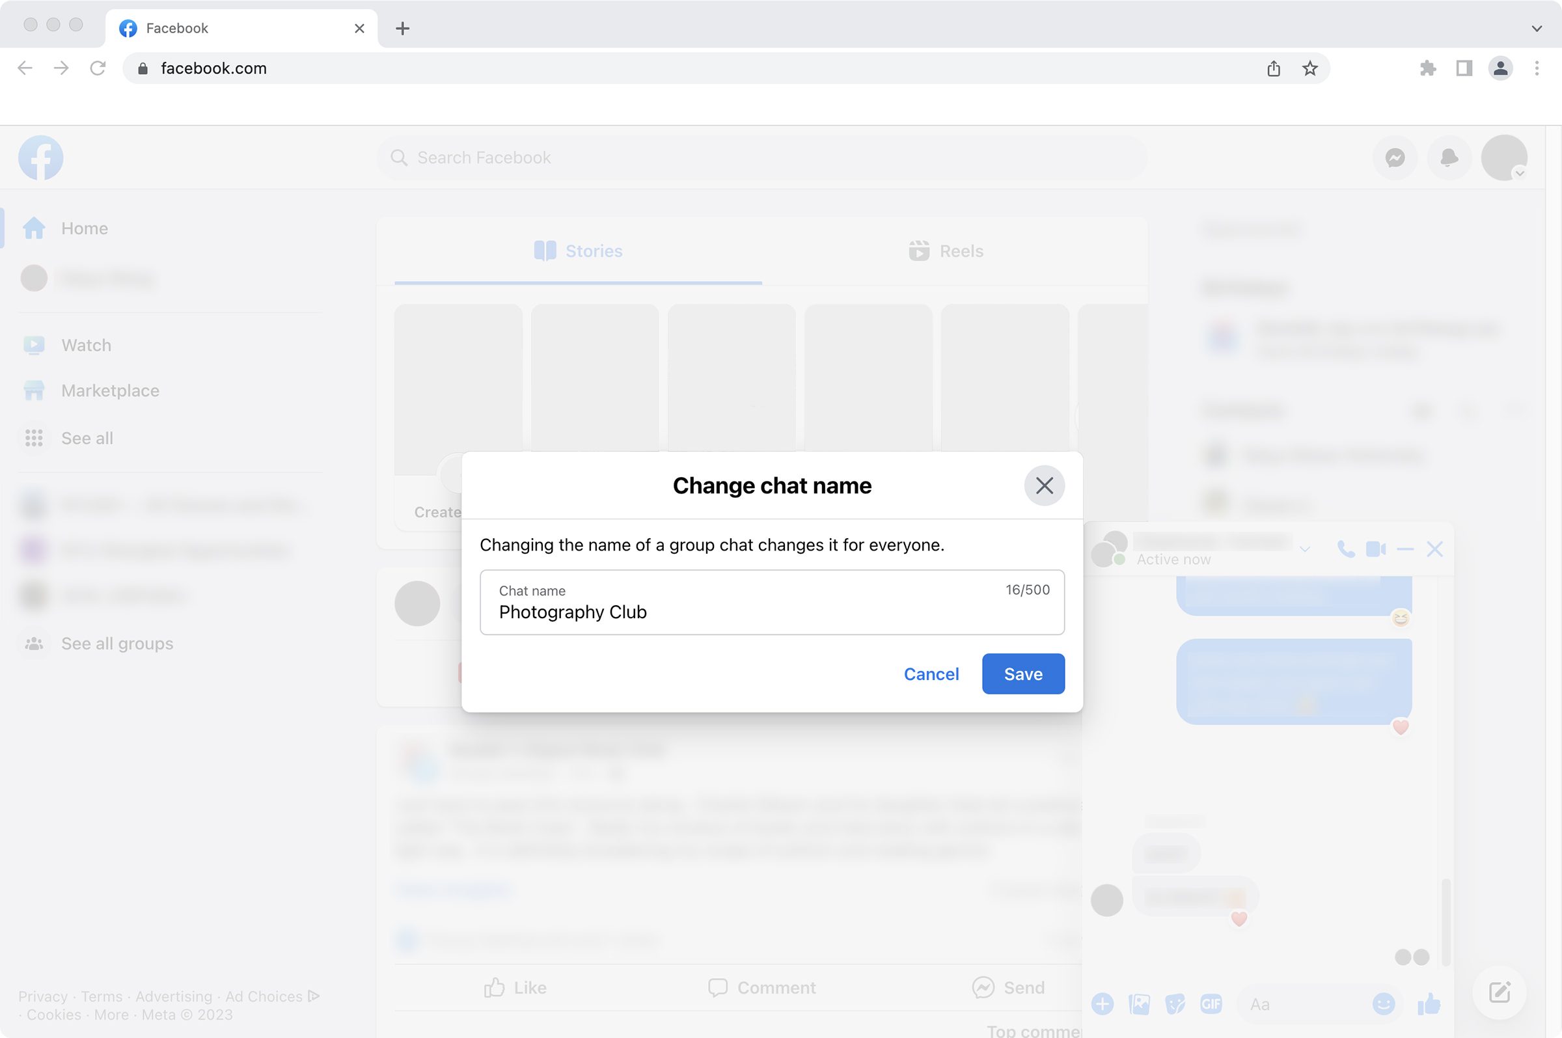This screenshot has width=1562, height=1038.
Task: Start an audio call in chat window
Action: click(x=1345, y=549)
